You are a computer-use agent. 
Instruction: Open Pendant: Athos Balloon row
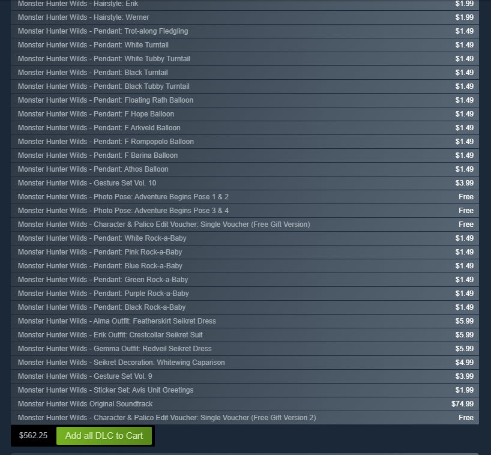click(245, 169)
